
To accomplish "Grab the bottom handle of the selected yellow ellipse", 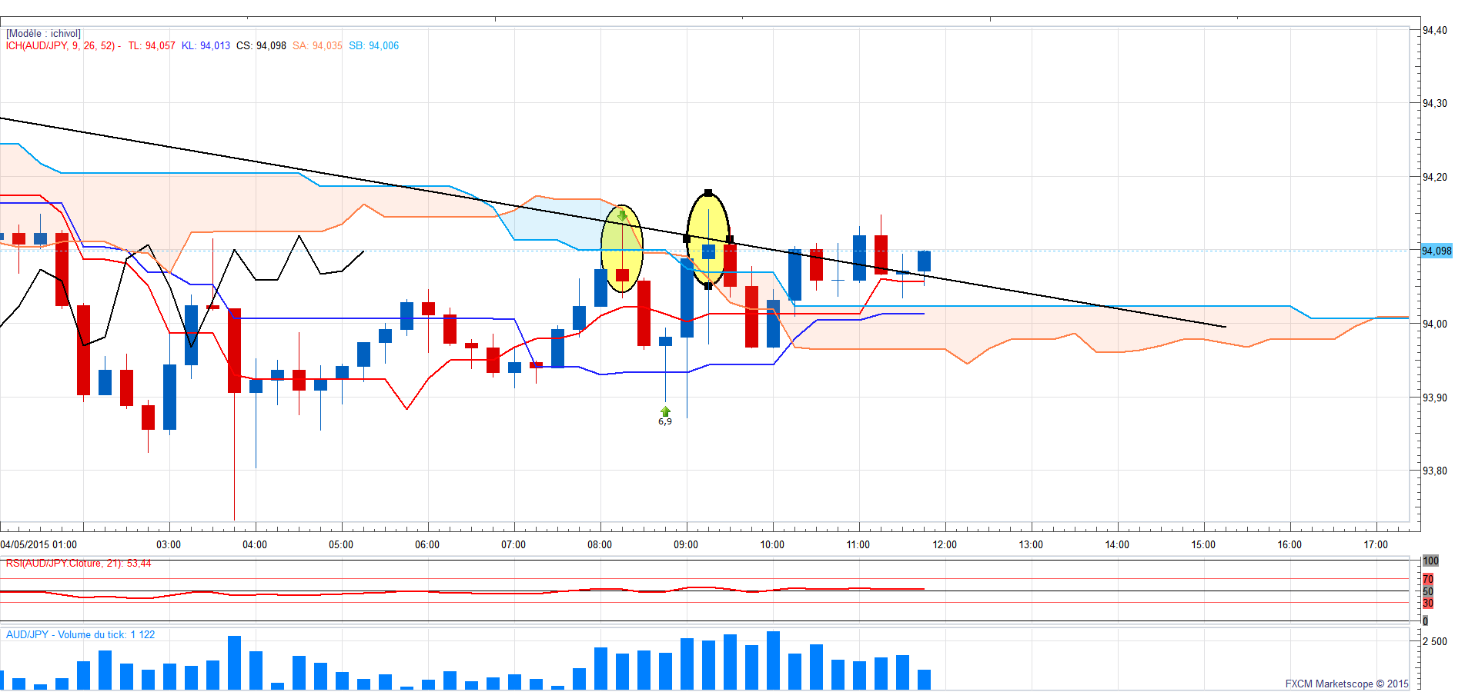I will coord(708,286).
